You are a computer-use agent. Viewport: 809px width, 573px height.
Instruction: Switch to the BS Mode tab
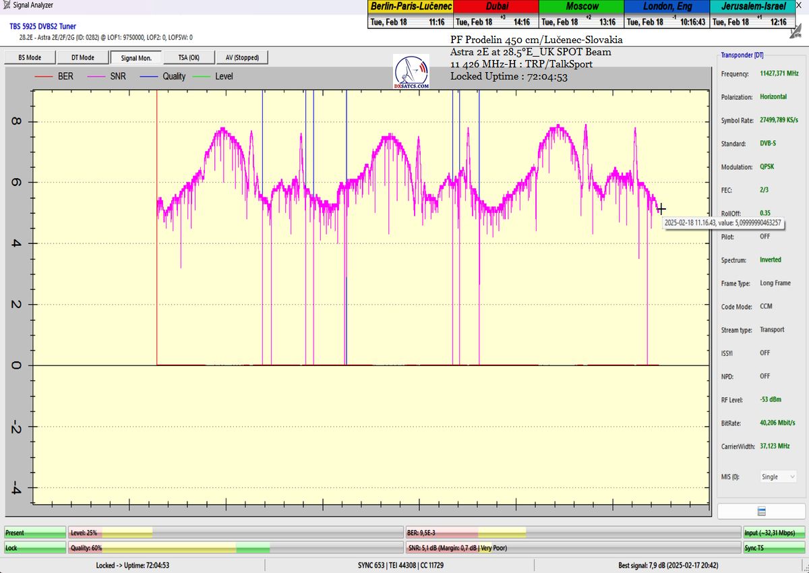[29, 58]
